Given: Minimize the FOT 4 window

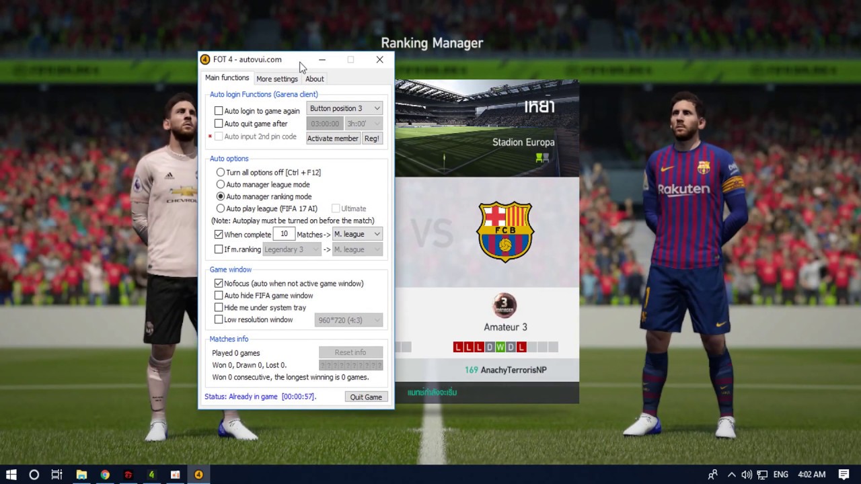Looking at the screenshot, I should pyautogui.click(x=322, y=59).
